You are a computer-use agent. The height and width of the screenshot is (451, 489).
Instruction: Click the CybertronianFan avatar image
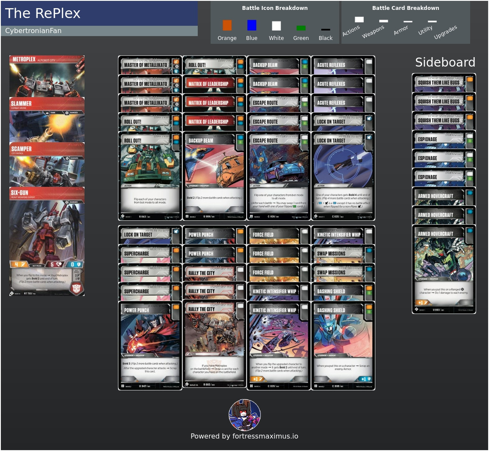point(244,415)
